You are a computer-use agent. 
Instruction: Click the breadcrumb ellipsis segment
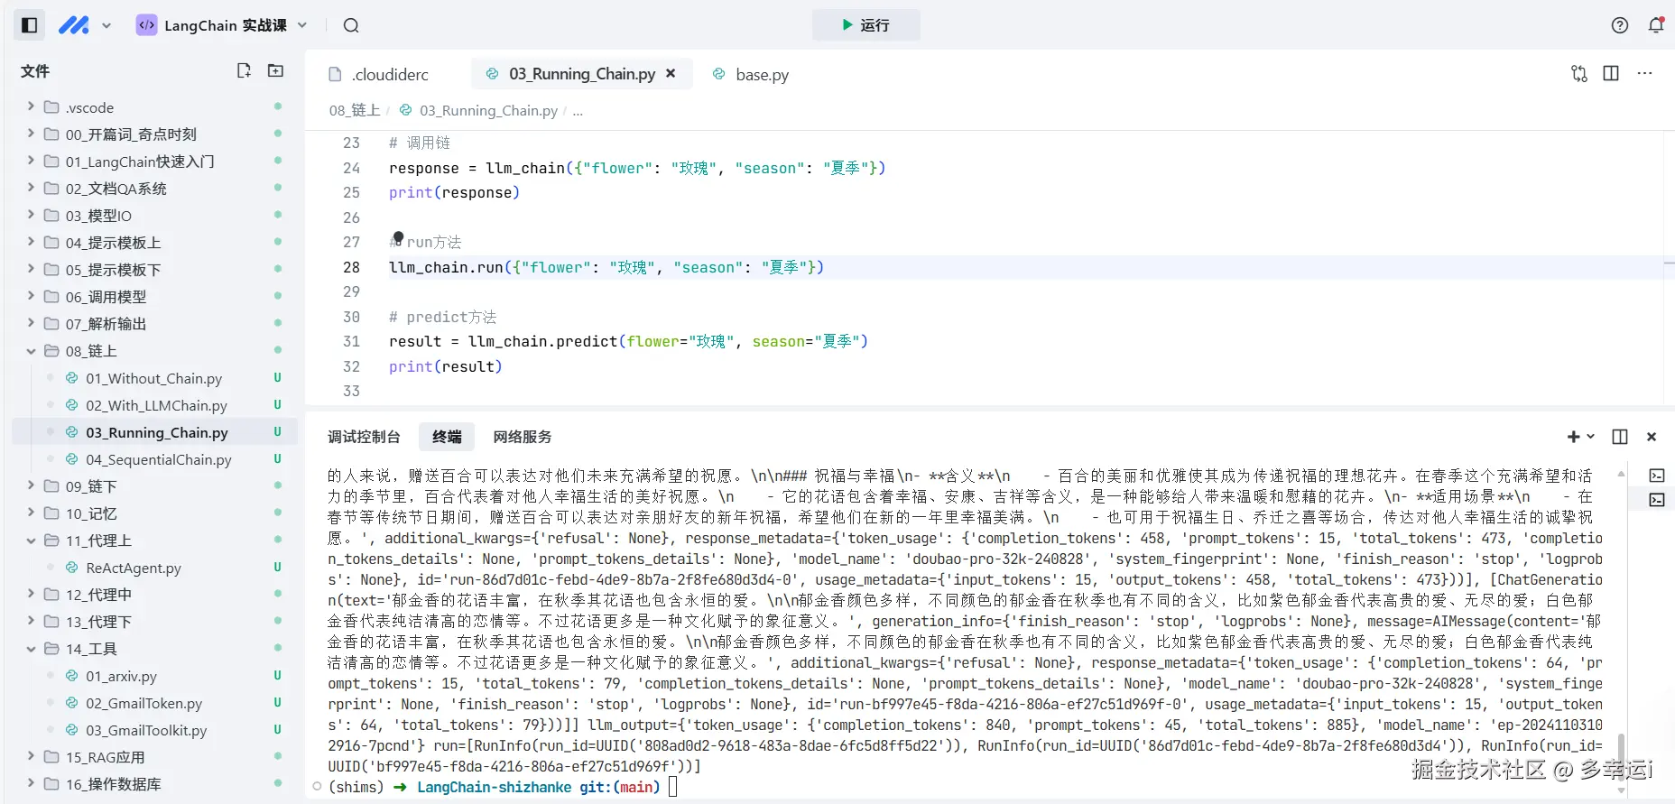[578, 111]
